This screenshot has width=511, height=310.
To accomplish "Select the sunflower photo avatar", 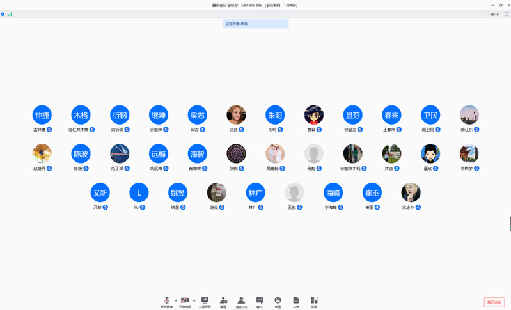I will [x=42, y=153].
